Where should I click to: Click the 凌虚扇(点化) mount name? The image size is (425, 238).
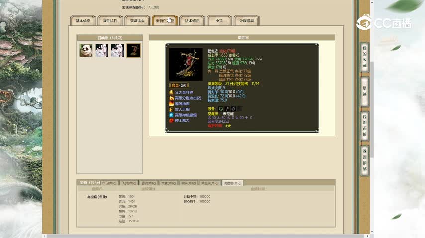(97, 197)
